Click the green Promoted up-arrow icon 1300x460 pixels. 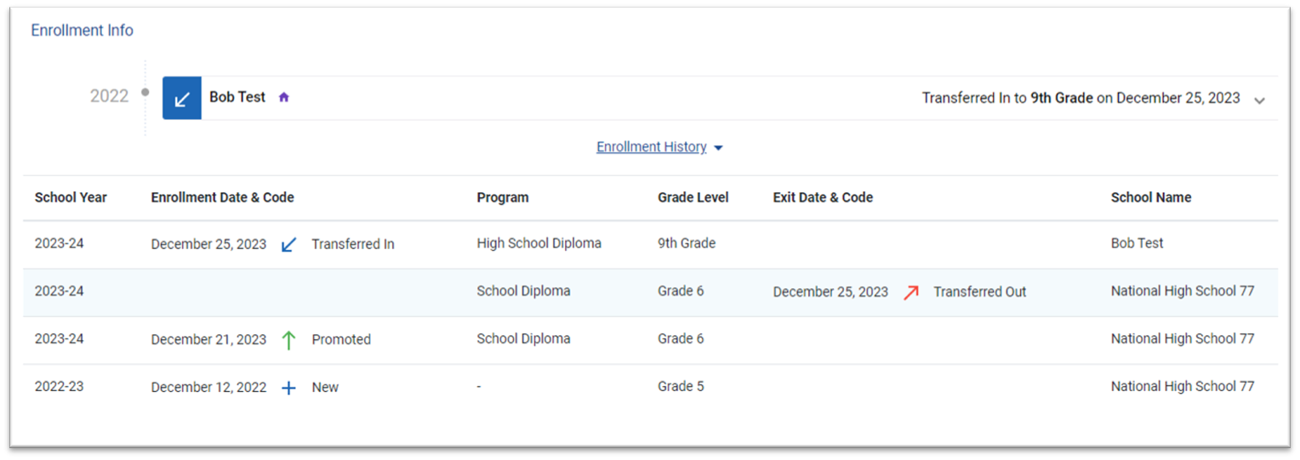click(x=288, y=340)
